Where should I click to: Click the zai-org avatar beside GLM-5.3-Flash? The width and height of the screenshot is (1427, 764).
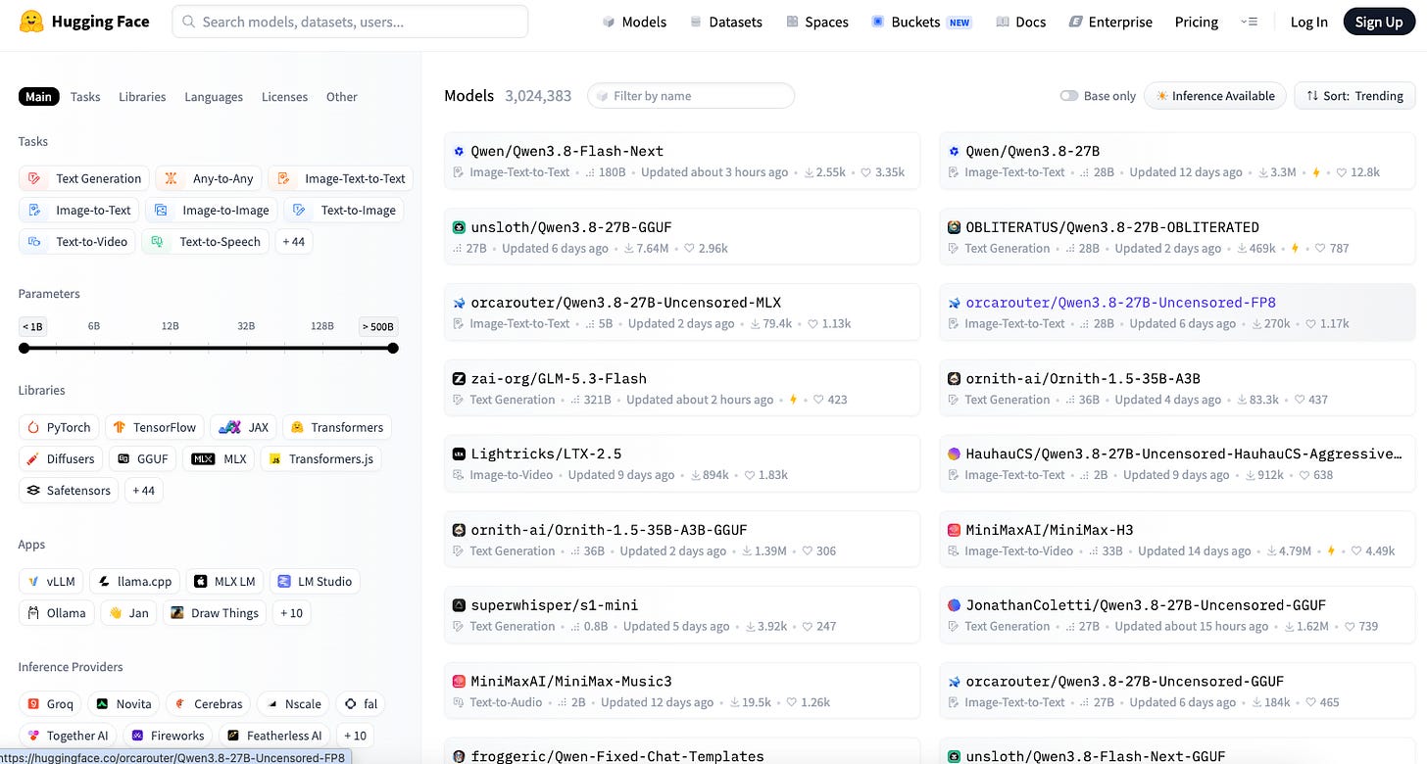click(x=459, y=378)
